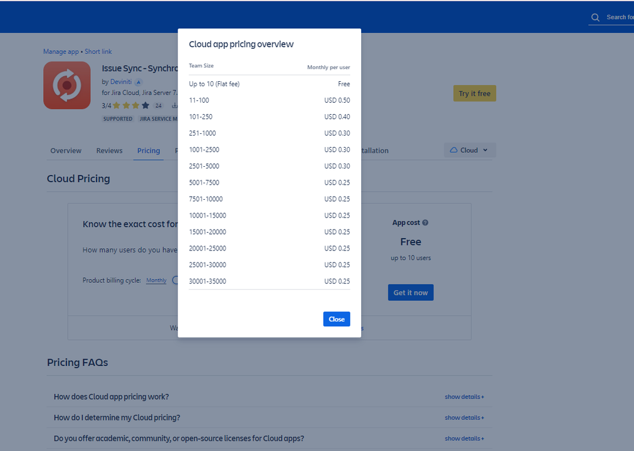Click the 15001-20000 team size row
634x451 pixels.
click(x=269, y=232)
